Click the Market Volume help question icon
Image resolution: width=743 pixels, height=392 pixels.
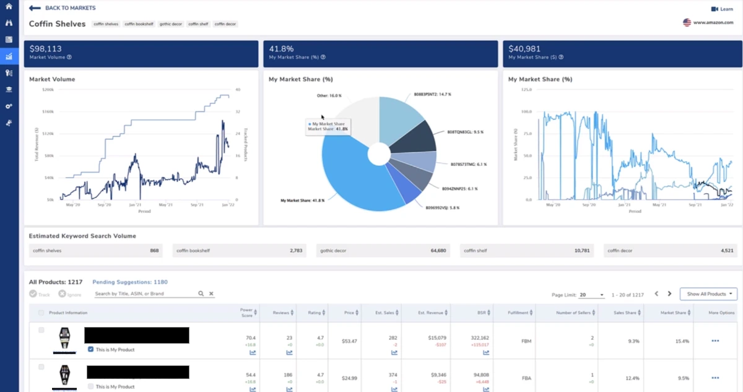69,57
